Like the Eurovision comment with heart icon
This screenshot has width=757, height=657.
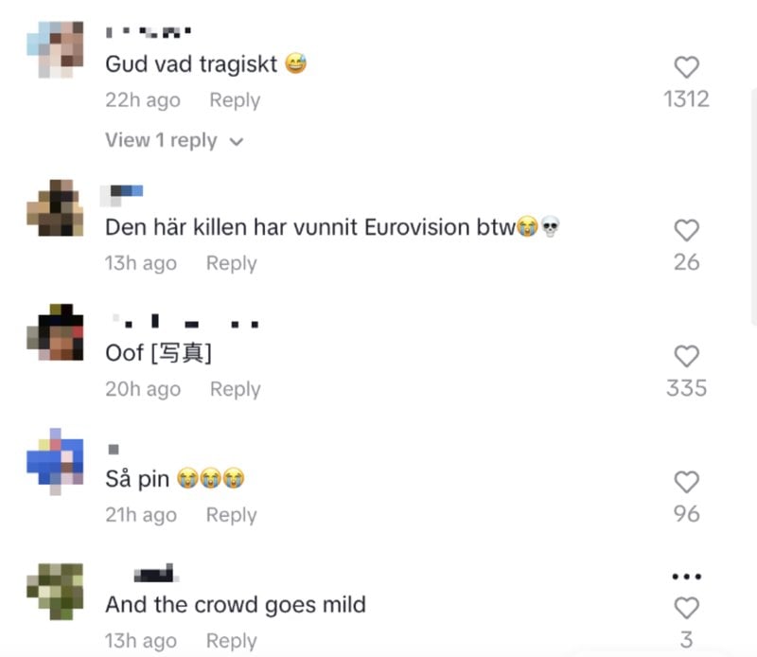tap(687, 230)
